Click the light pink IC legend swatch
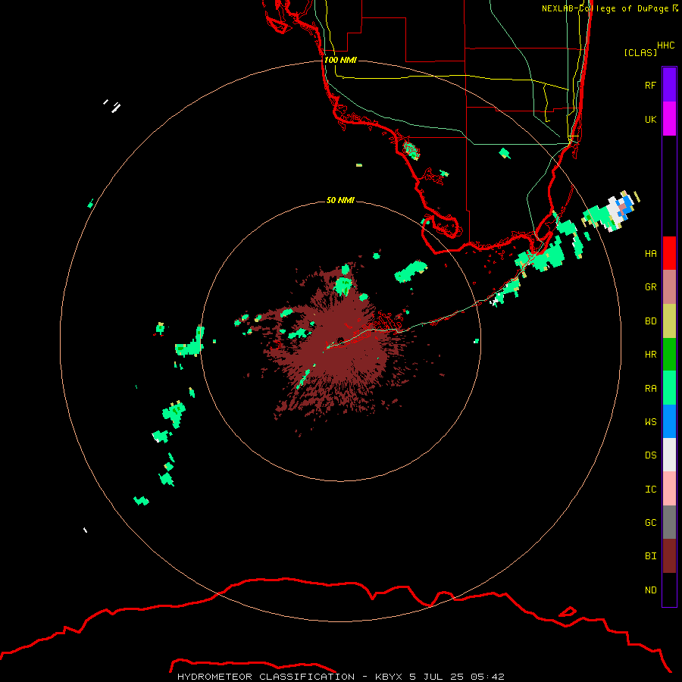682x682 pixels. 669,489
